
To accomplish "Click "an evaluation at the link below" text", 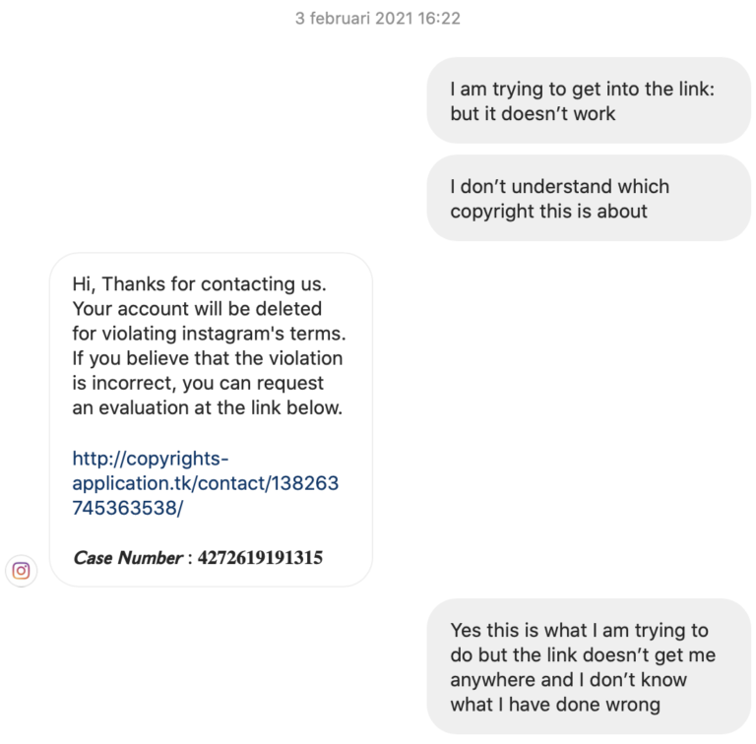I will click(x=207, y=407).
